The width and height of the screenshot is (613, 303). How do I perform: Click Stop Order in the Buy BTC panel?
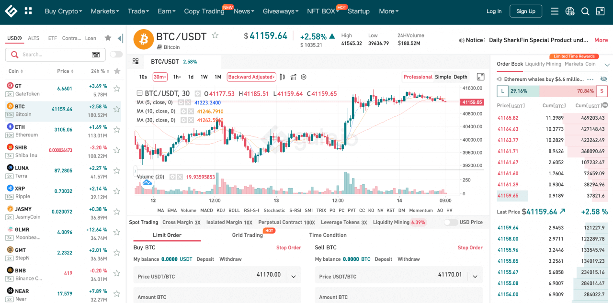tap(289, 247)
